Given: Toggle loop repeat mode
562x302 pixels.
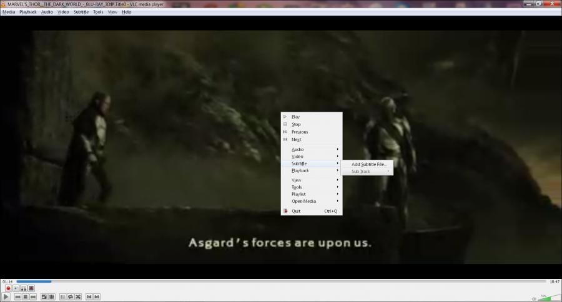Looking at the screenshot, I should coord(70,297).
